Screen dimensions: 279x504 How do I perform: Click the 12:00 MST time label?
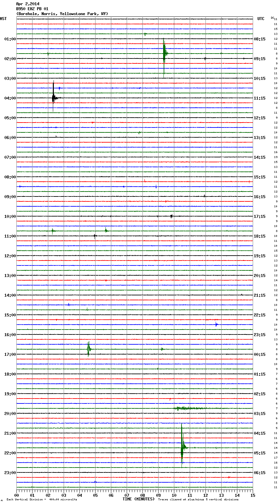tap(10, 256)
